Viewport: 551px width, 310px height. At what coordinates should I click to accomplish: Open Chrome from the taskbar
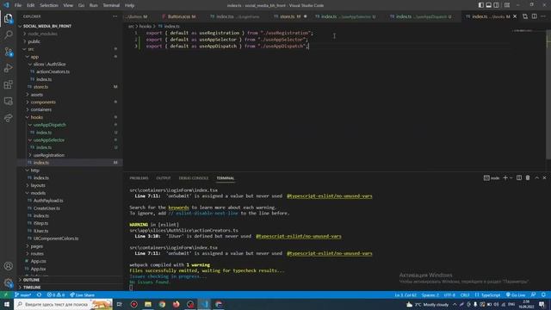(162, 304)
